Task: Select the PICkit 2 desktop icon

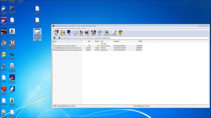Action: point(4,32)
